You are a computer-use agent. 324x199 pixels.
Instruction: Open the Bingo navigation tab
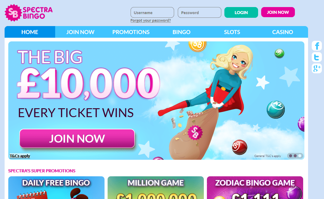click(181, 32)
